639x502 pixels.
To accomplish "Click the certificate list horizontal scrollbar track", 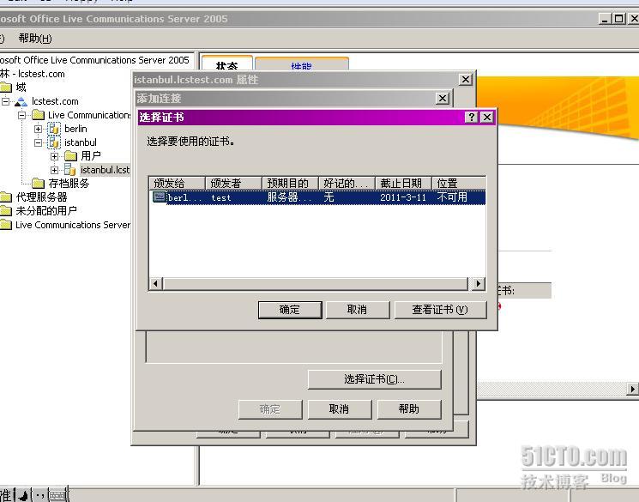I will click(x=316, y=283).
